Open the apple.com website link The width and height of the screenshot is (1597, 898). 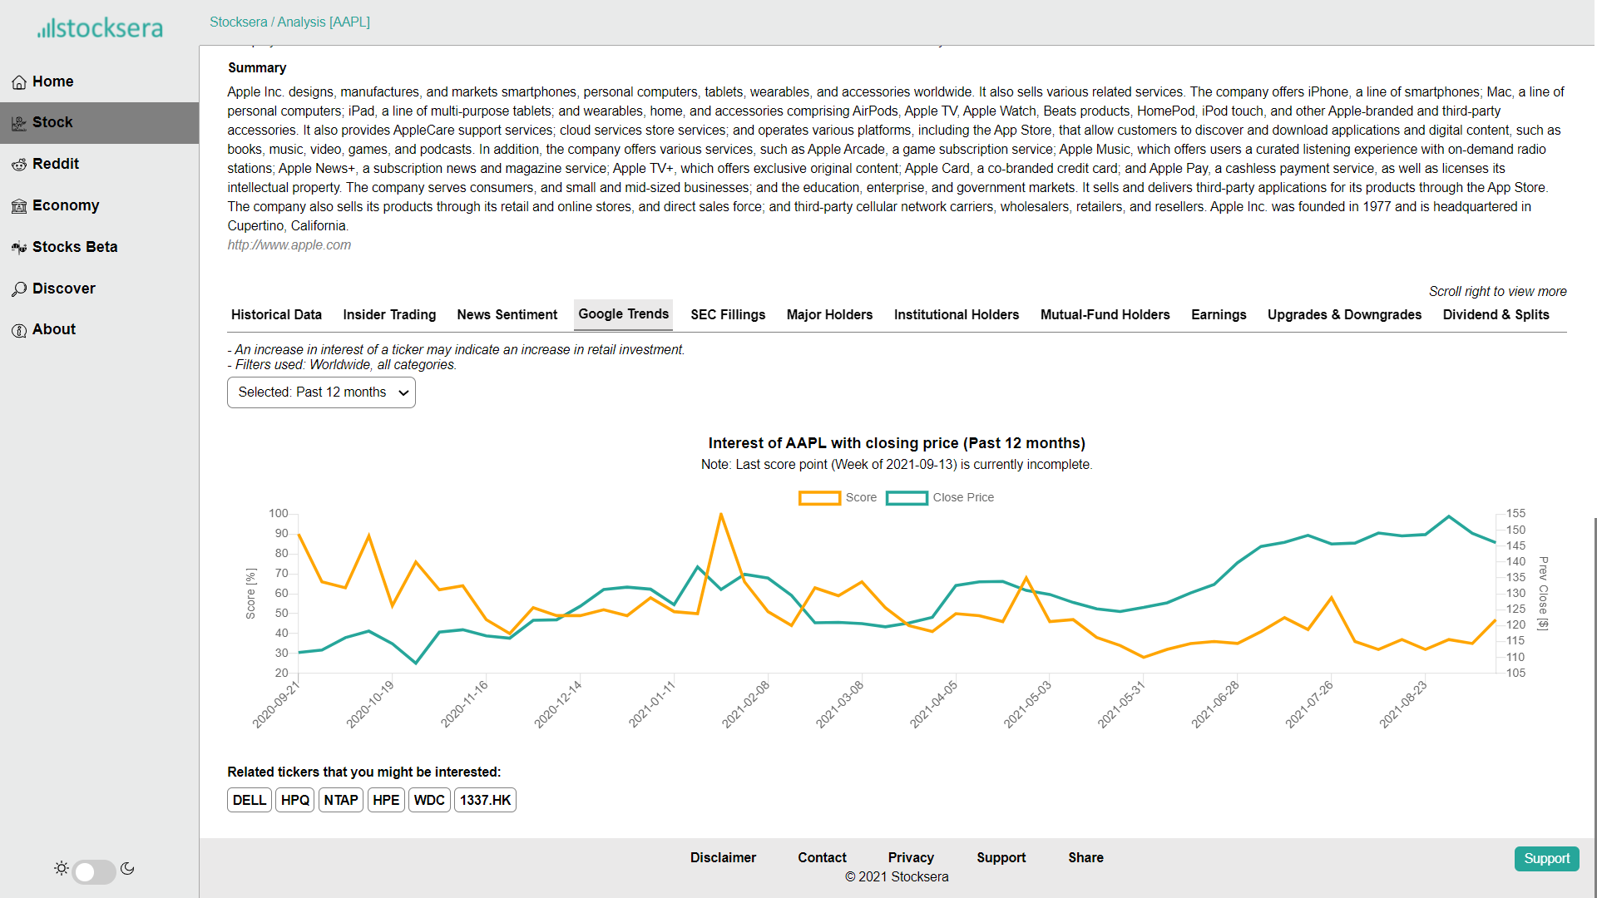(289, 245)
